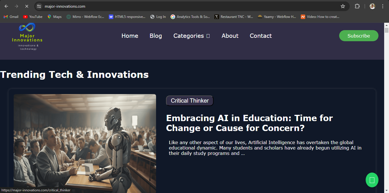
Task: Click the address bar URL major-innovations.com
Action: pyautogui.click(x=65, y=6)
